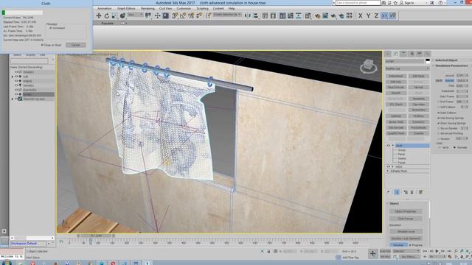
Task: Open the reference coordinate system dropdown
Action: point(135,15)
